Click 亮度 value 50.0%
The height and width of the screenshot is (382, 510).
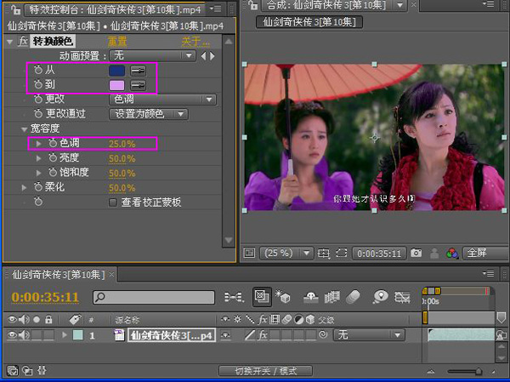pos(122,158)
